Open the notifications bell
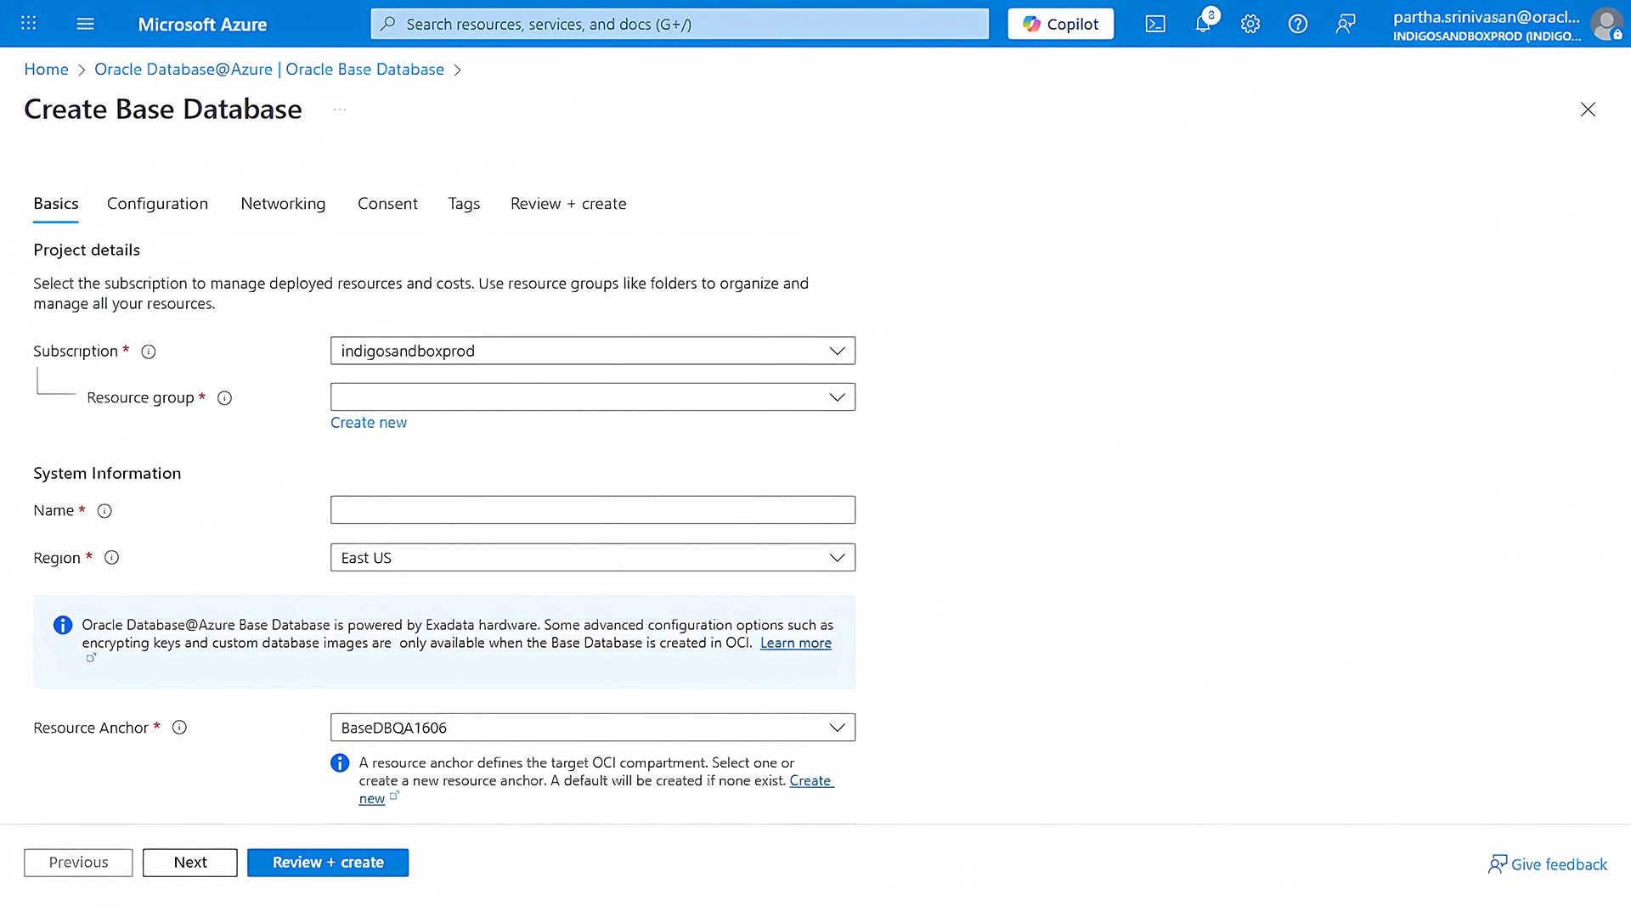The height and width of the screenshot is (917, 1631). [1202, 23]
